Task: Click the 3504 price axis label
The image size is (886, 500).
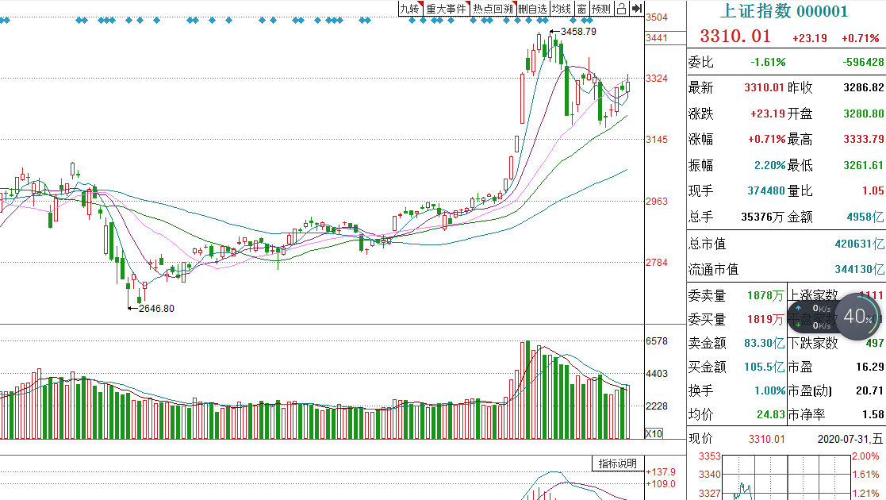Action: click(x=657, y=17)
